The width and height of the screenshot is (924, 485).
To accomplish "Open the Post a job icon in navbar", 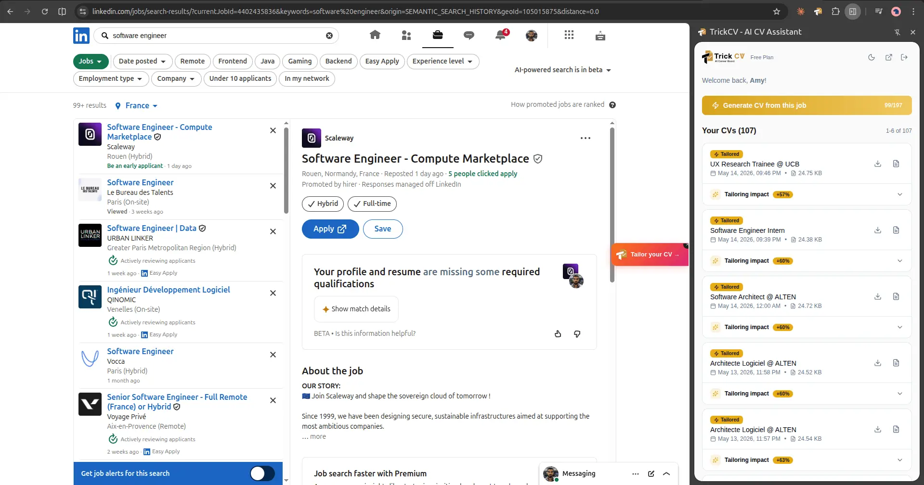I will (x=600, y=36).
